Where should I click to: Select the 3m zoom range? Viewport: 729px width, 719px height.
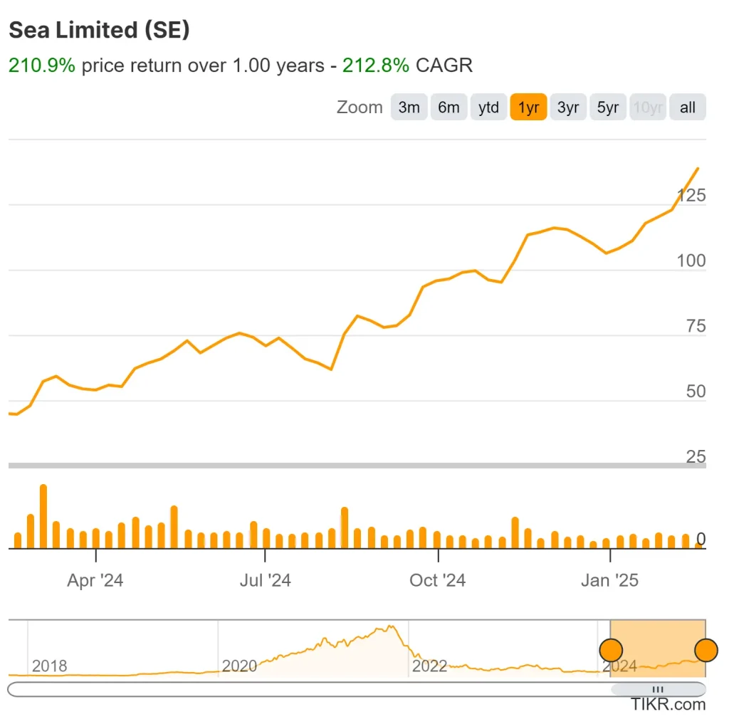(x=409, y=107)
